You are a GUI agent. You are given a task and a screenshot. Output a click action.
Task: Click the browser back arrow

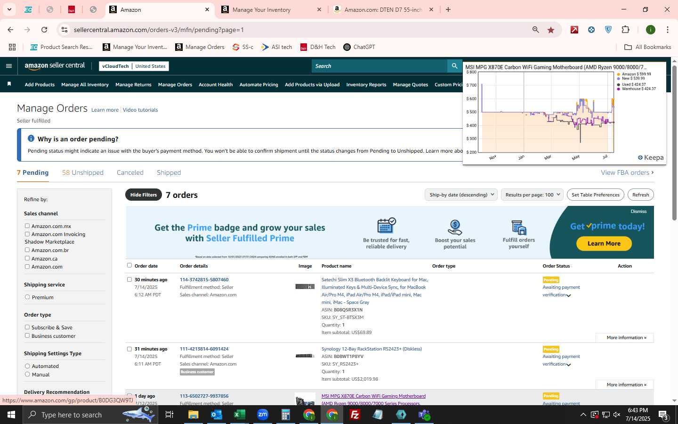click(x=10, y=30)
